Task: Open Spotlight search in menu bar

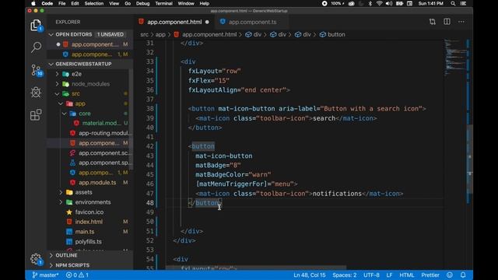Action: (x=453, y=3)
